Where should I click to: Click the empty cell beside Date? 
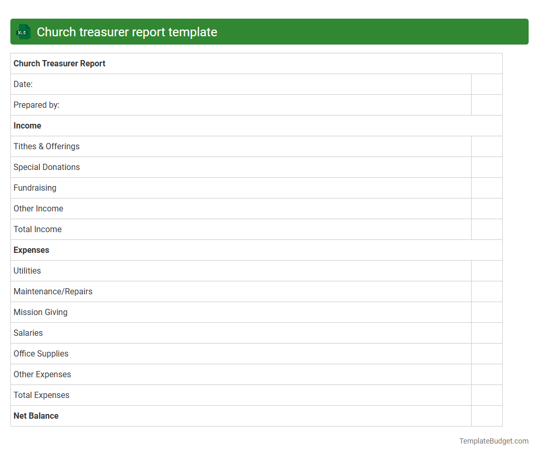click(x=487, y=84)
